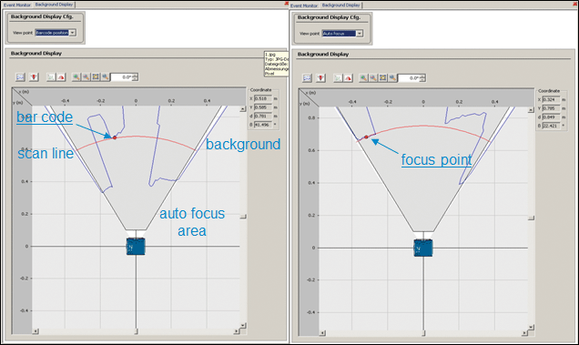The image size is (579, 345).
Task: Select Background Display tab in Barcode position window
Action: pyautogui.click(x=54, y=5)
